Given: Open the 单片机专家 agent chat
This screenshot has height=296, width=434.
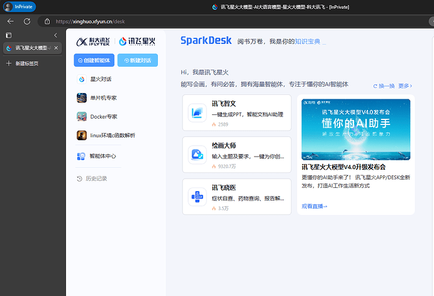Looking at the screenshot, I should coord(103,98).
